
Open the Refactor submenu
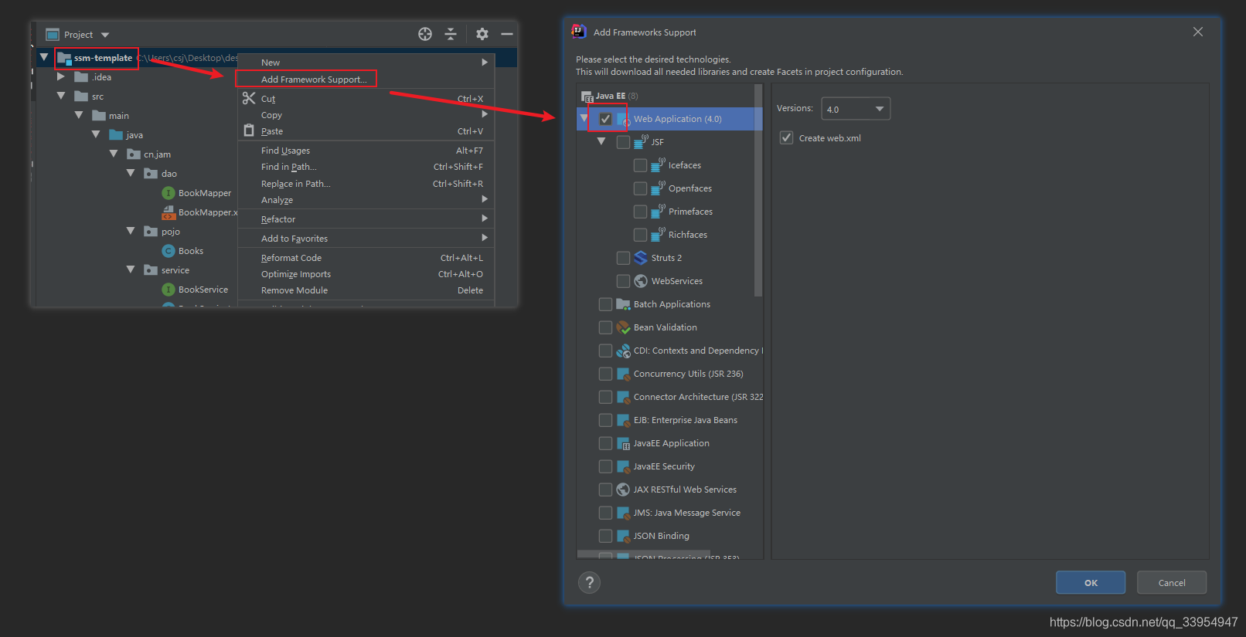coord(366,219)
